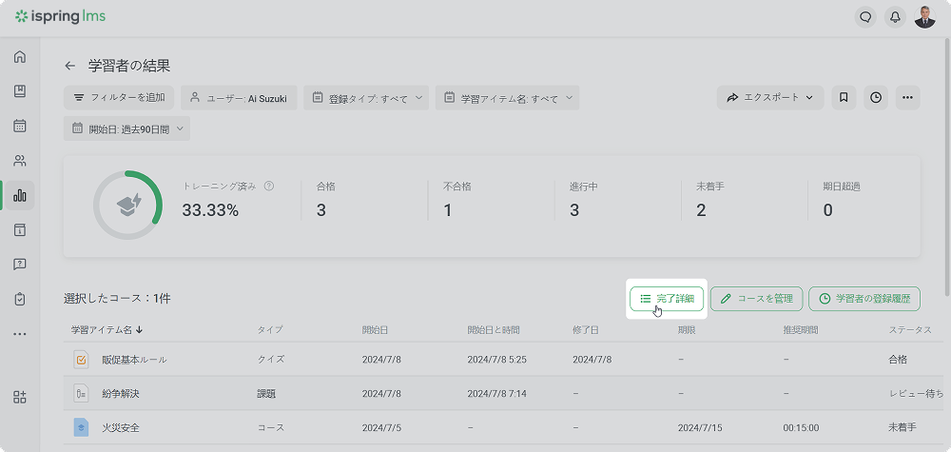Click the 完了詳細 button

667,299
